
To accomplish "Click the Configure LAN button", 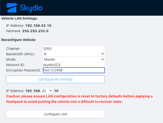I will point(55,114).
